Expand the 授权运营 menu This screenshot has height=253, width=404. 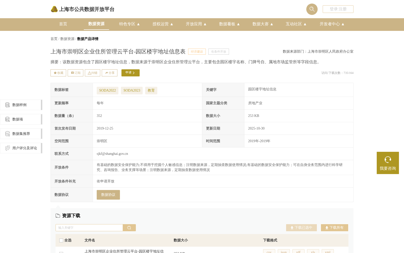click(x=163, y=24)
